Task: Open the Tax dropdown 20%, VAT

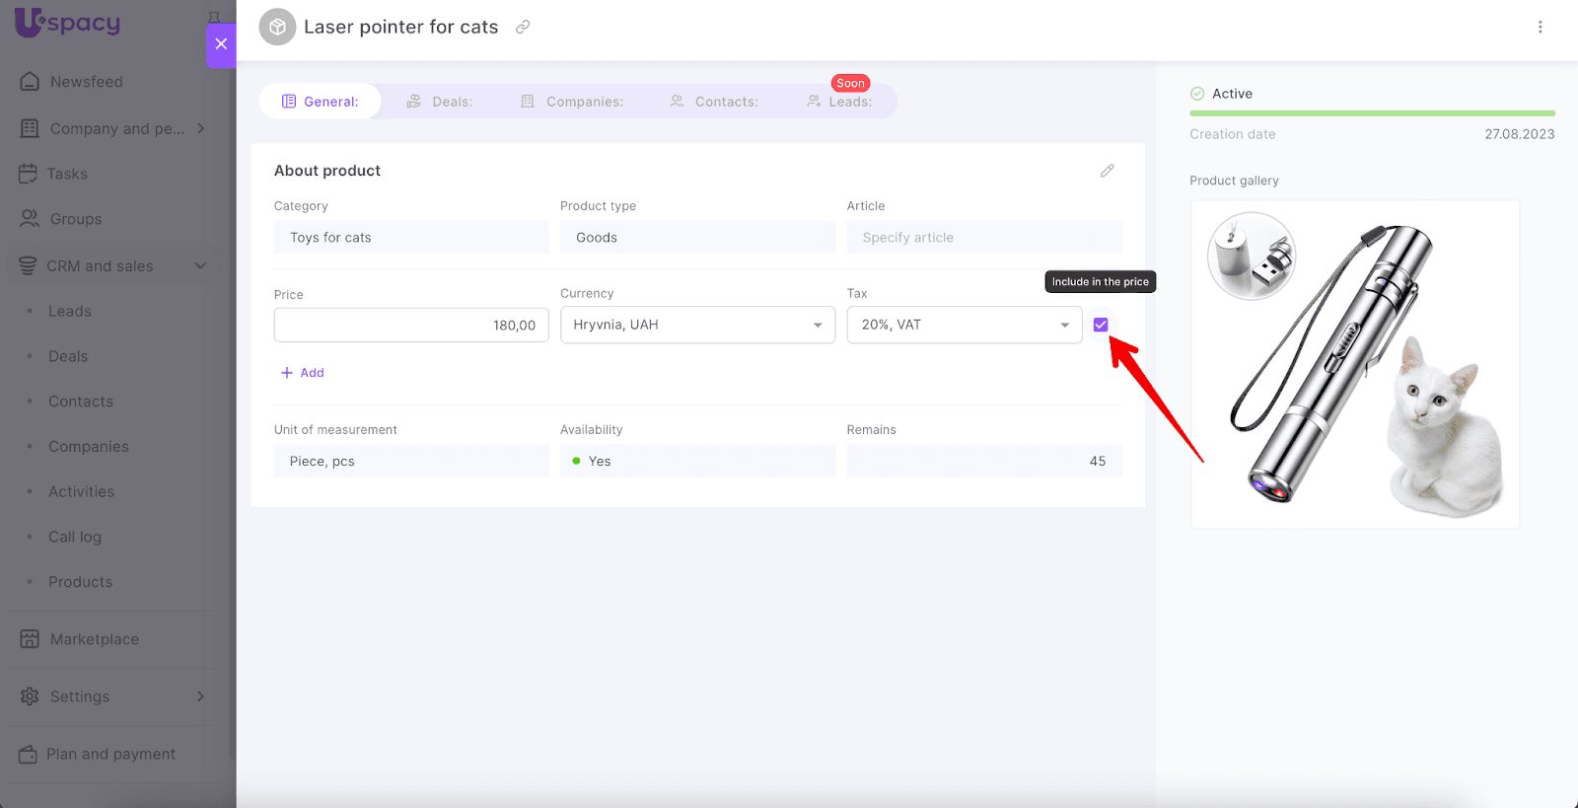Action: pyautogui.click(x=964, y=325)
